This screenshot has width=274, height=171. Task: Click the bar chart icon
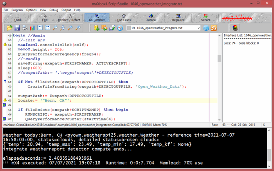[32, 28]
